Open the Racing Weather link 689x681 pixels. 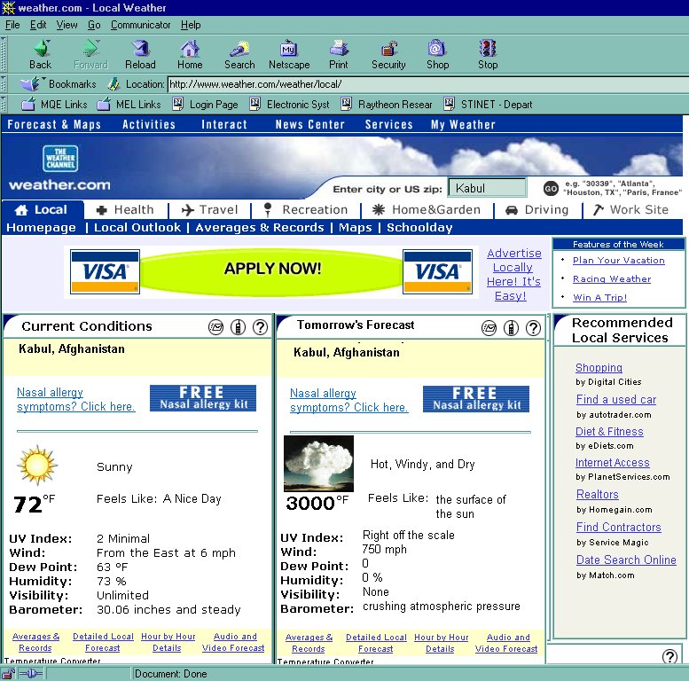[x=611, y=278]
